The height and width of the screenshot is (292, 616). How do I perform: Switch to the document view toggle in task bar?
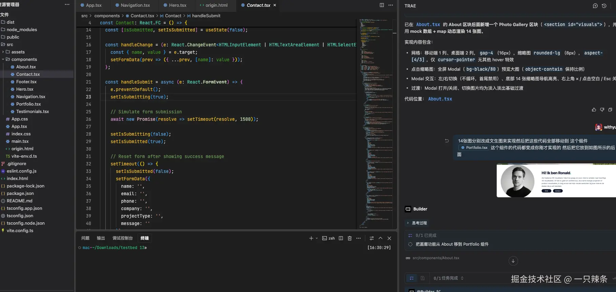pos(423,278)
